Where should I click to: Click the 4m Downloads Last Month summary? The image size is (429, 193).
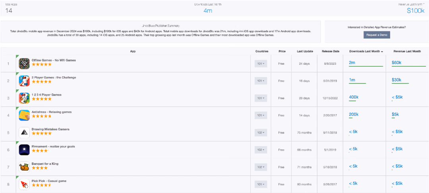(208, 11)
